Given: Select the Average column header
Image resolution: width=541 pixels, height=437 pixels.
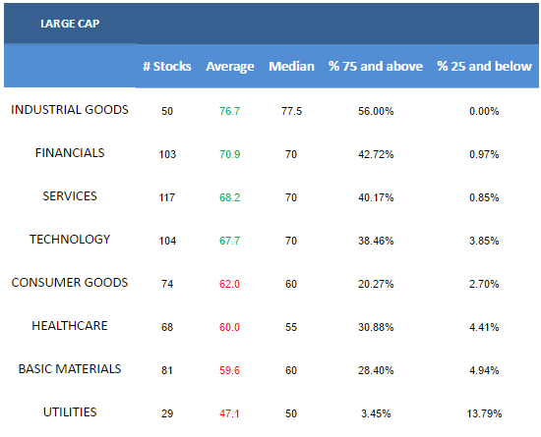Looking at the screenshot, I should point(230,67).
